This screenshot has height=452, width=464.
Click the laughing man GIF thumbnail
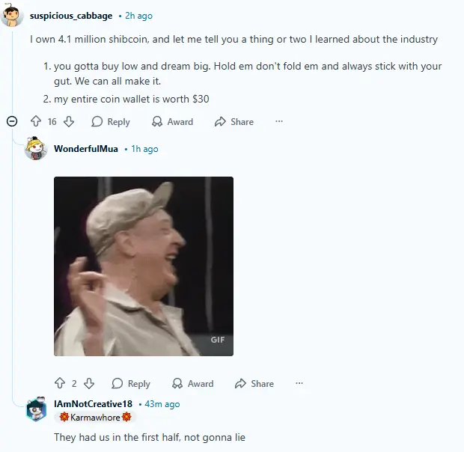tap(144, 266)
